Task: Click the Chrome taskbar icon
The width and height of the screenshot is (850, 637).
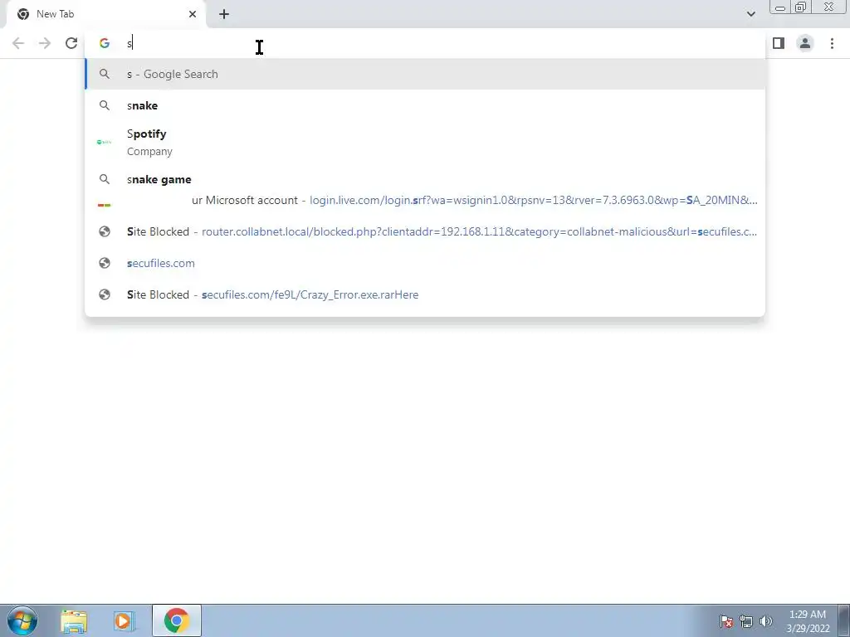Action: 177,620
